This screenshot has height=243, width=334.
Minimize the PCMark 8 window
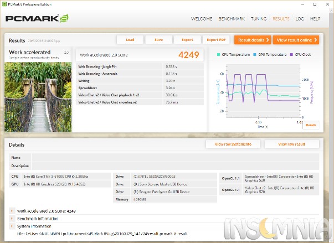(302, 4)
